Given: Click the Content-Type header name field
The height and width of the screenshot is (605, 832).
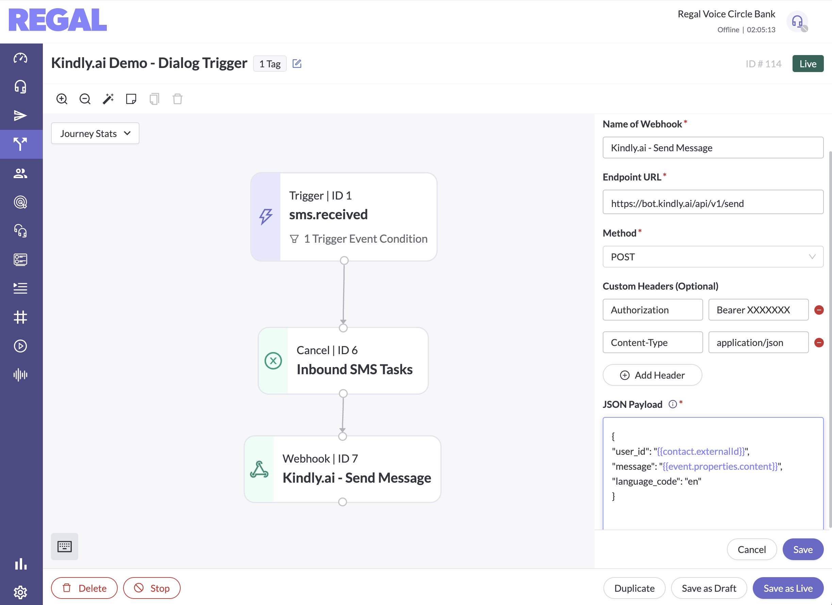Looking at the screenshot, I should pos(653,343).
